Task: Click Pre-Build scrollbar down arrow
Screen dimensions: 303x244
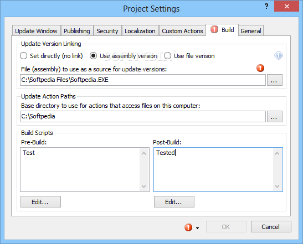Action: [143, 186]
